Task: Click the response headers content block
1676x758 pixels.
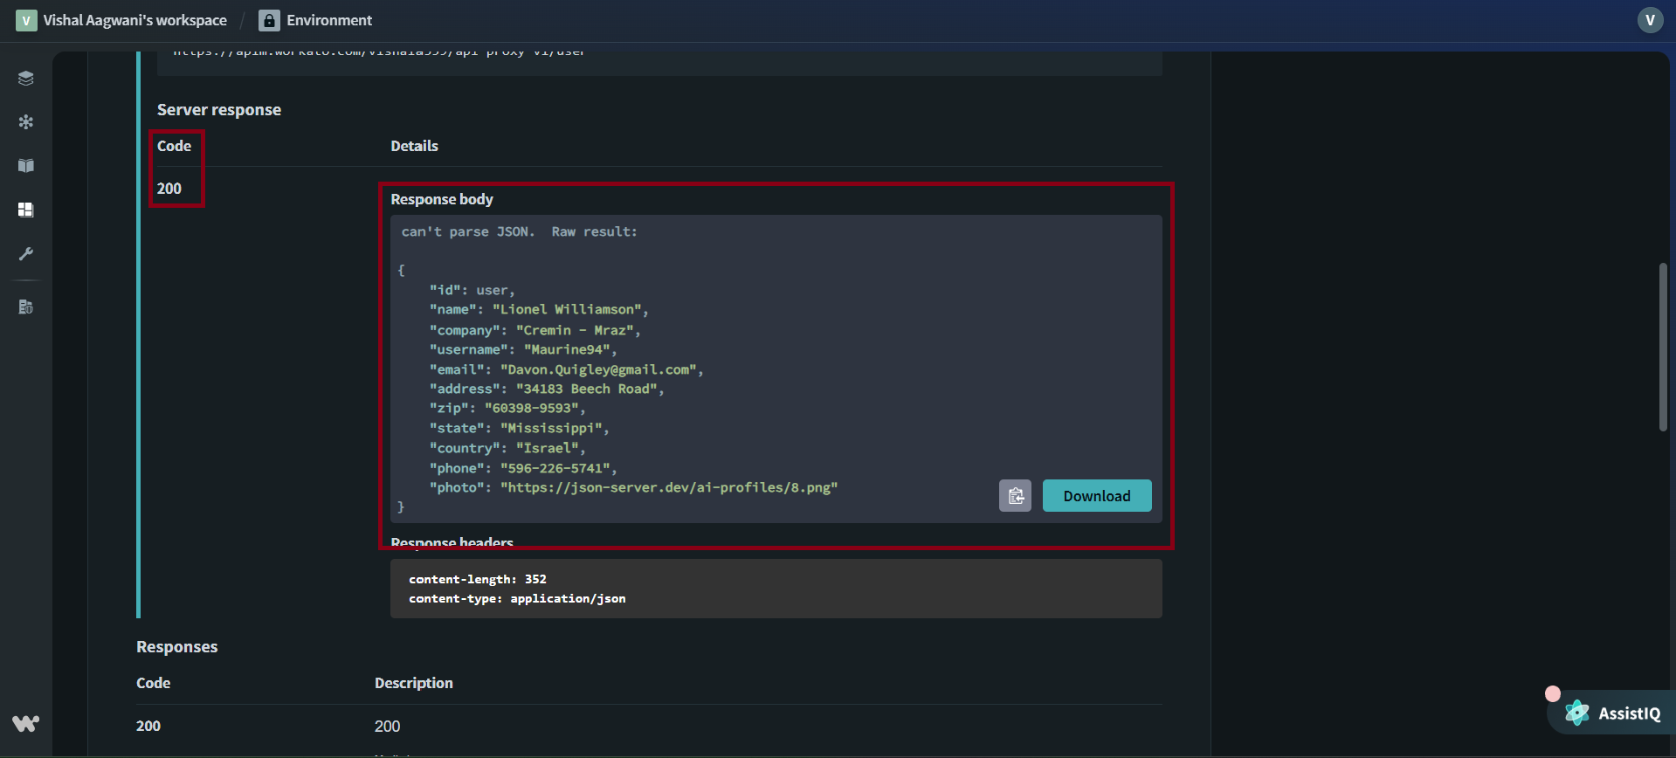Action: click(776, 589)
